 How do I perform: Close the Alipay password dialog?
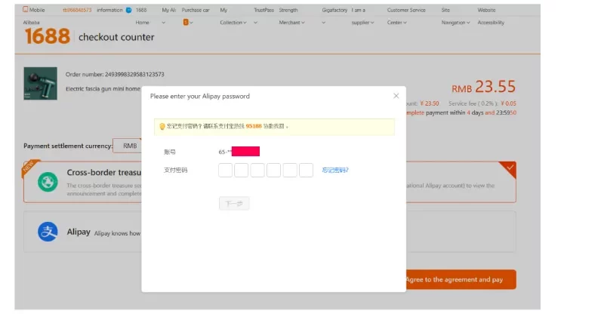click(x=396, y=96)
